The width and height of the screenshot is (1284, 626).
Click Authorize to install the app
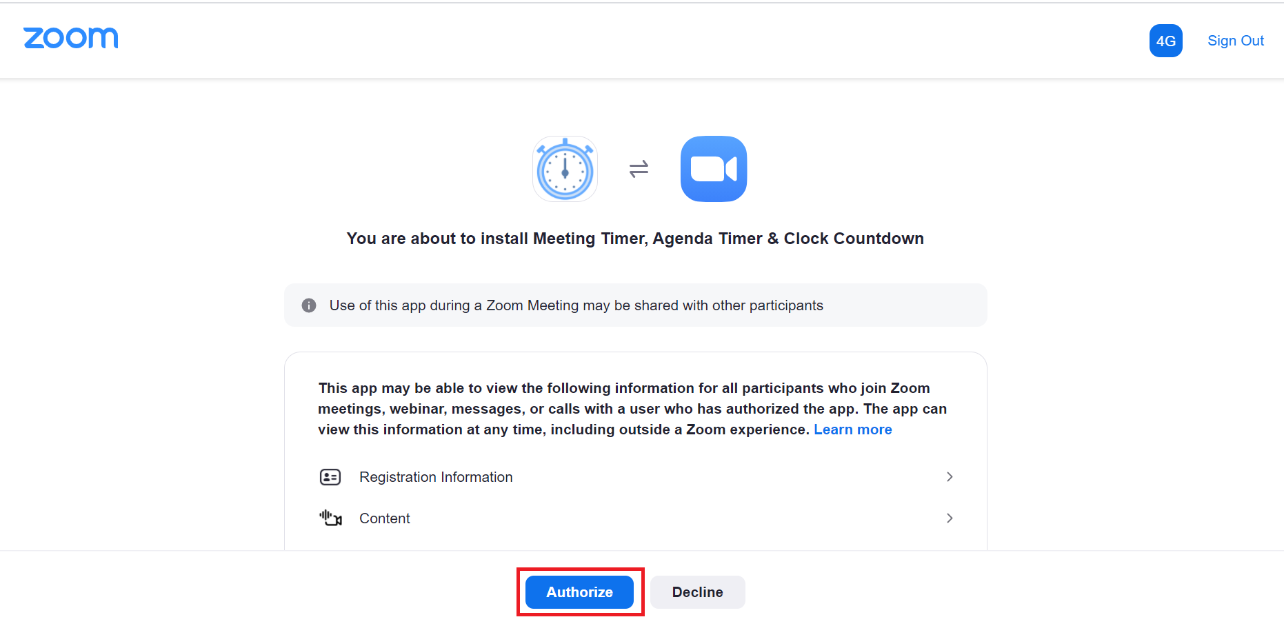[x=579, y=592]
